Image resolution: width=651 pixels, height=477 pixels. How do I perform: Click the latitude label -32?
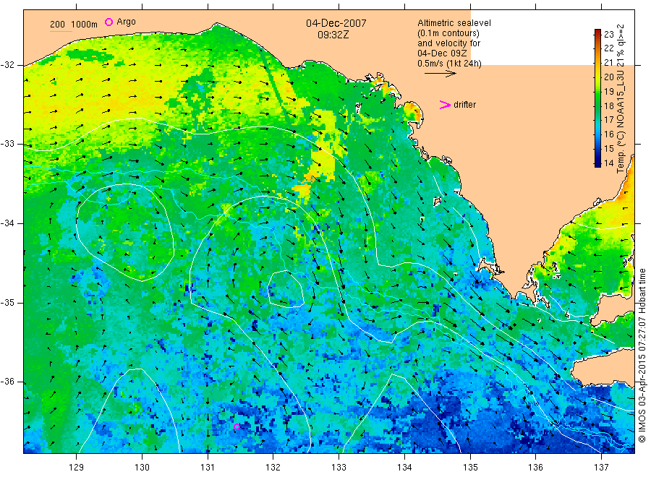(x=7, y=65)
